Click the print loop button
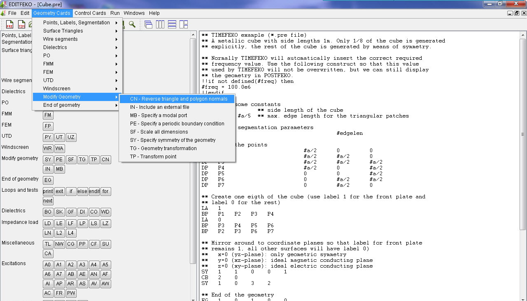Image resolution: width=527 pixels, height=301 pixels. point(48,191)
